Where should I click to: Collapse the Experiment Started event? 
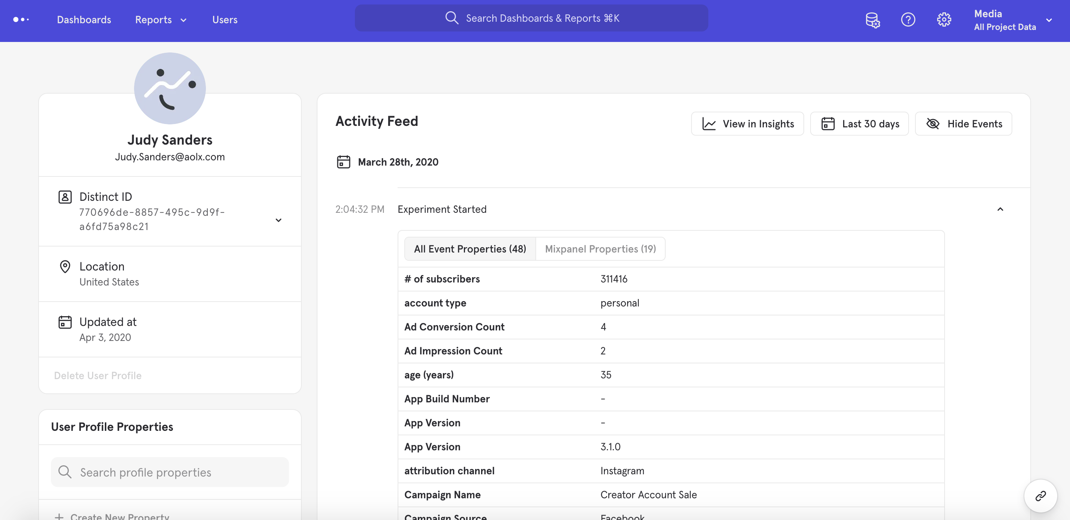click(1000, 209)
